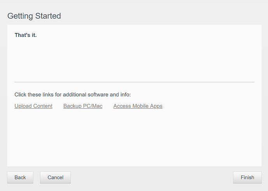Select Cancel to exit setup
The width and height of the screenshot is (268, 191).
pos(56,177)
